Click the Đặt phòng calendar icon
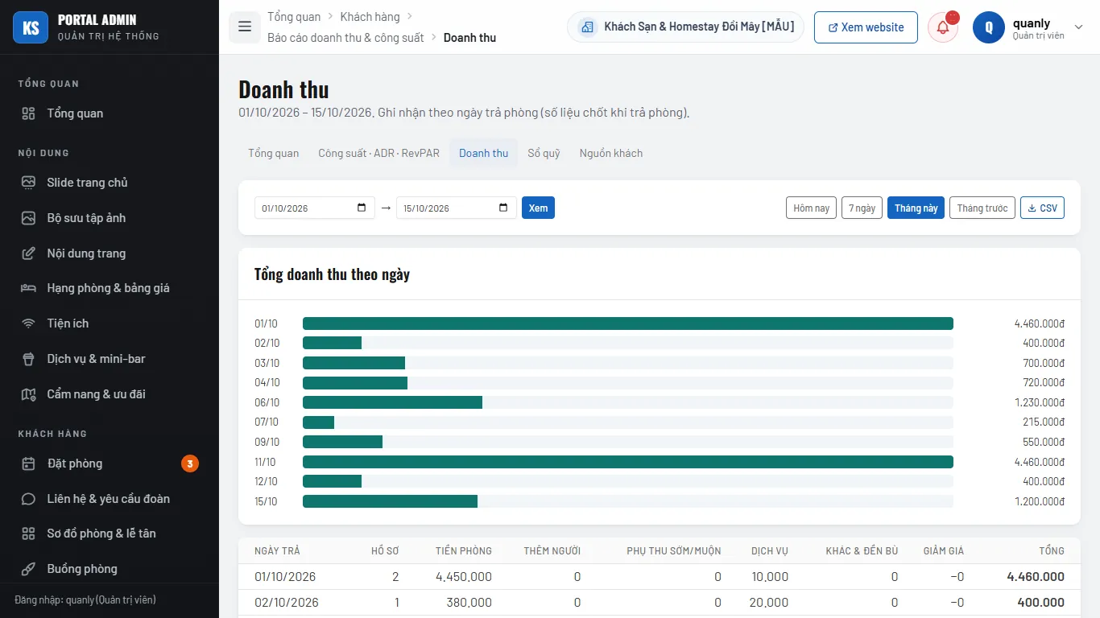 28,463
